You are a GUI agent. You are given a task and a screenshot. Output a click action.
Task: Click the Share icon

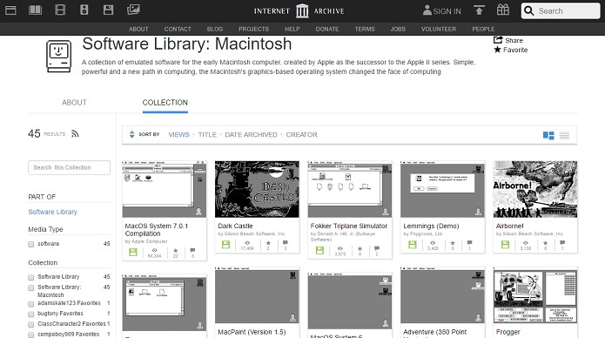[498, 40]
